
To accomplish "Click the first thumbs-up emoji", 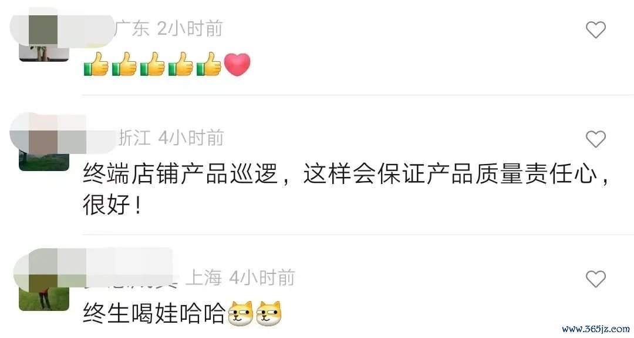I will (96, 64).
